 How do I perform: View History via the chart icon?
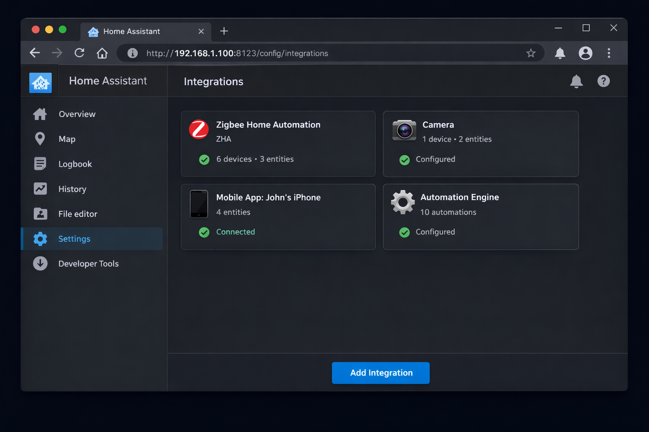[40, 189]
